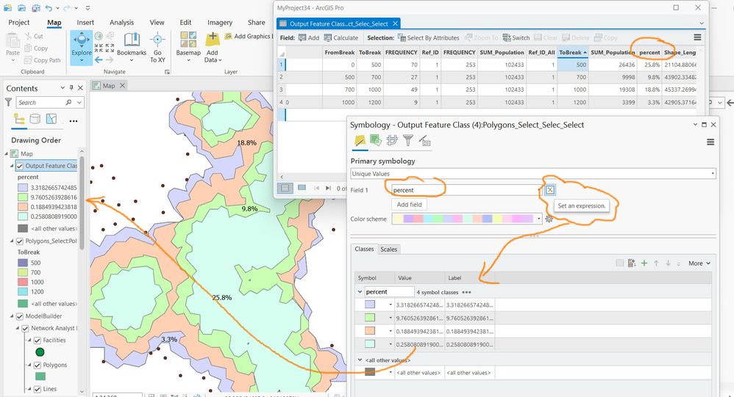The width and height of the screenshot is (734, 397).
Task: Toggle visibility of Lines sublayer
Action: click(38, 389)
